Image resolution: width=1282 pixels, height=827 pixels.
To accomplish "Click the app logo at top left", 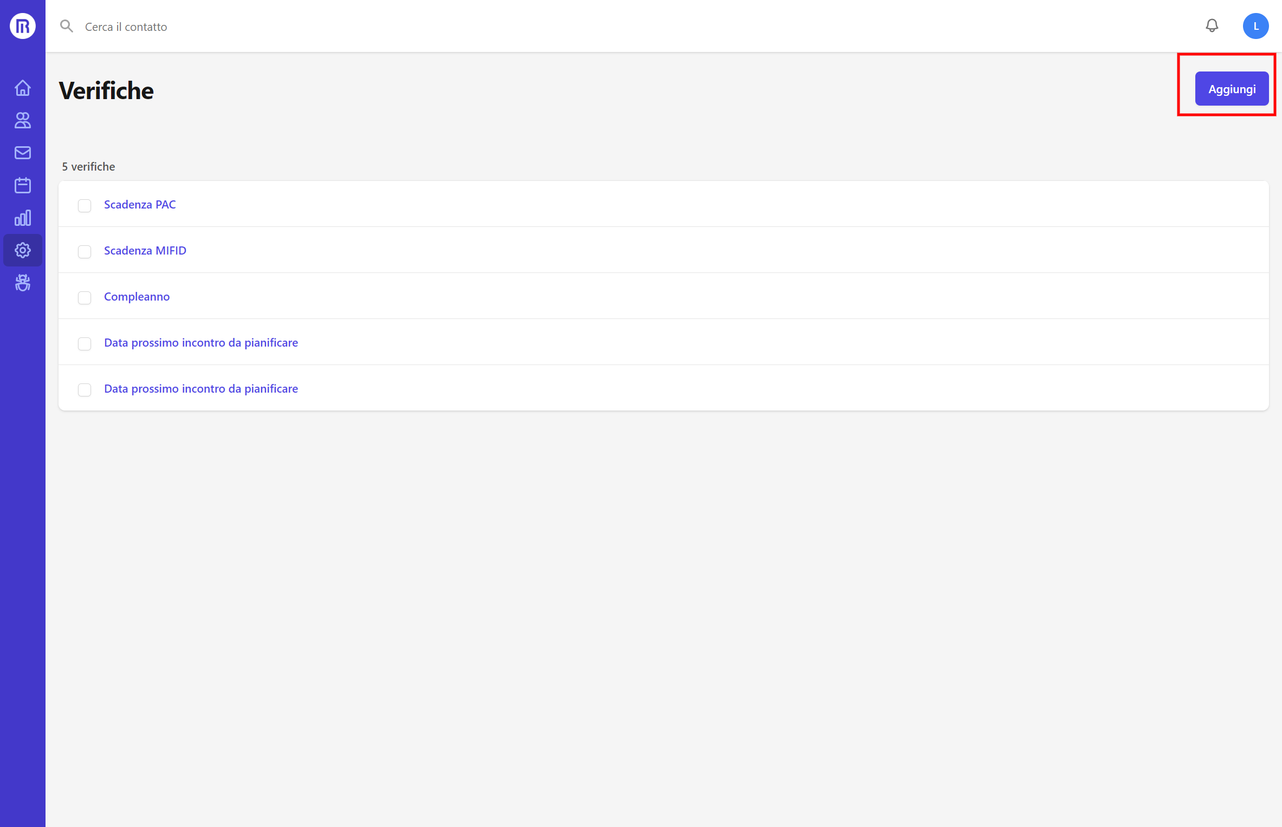I will tap(22, 25).
